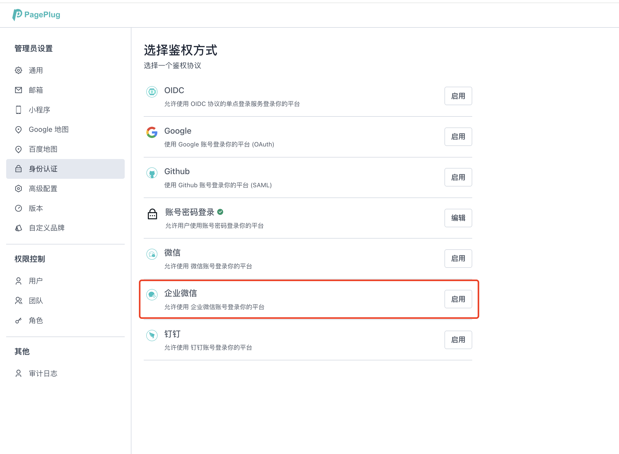Select the 身份认证 menu item
Screen dimensions: 619x454
point(65,169)
